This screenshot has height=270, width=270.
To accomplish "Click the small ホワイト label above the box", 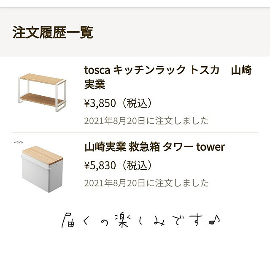I will (x=19, y=143).
